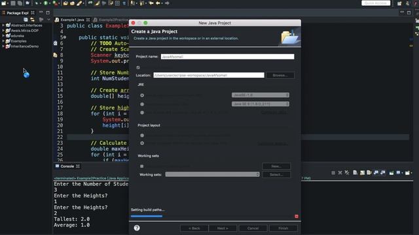
Task: Toggle the Use default location checkbox
Action: click(x=138, y=67)
